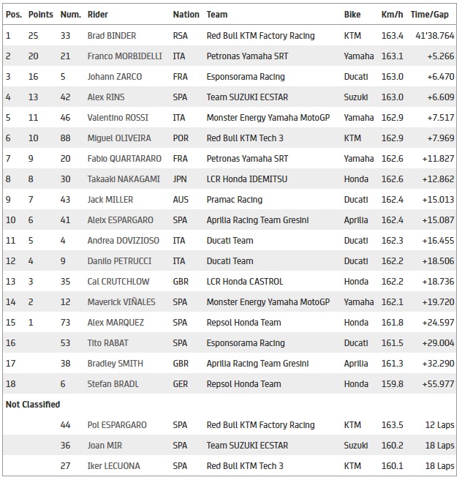This screenshot has width=462, height=480.
Task: Select Valentino ROSSI in the results
Action: point(117,117)
